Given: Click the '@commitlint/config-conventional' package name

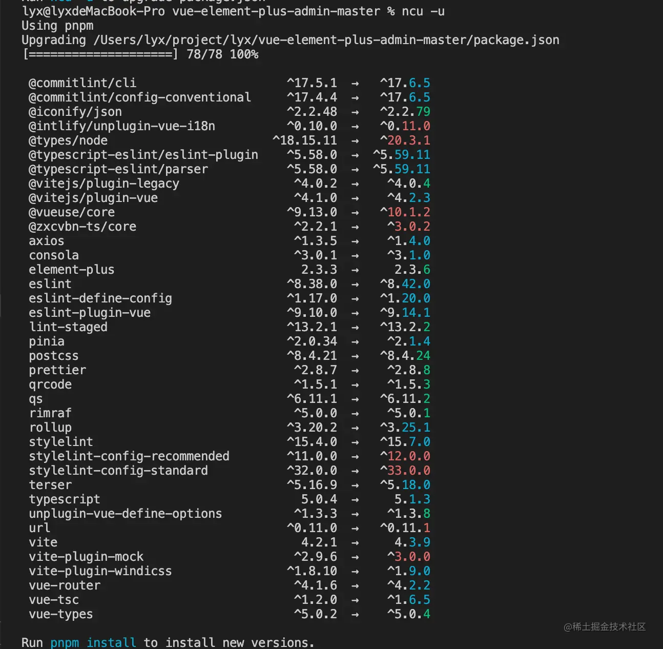Looking at the screenshot, I should (140, 97).
